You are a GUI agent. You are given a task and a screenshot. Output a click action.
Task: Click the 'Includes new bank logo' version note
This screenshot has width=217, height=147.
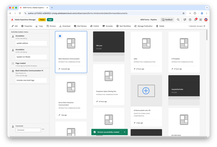tap(31, 80)
